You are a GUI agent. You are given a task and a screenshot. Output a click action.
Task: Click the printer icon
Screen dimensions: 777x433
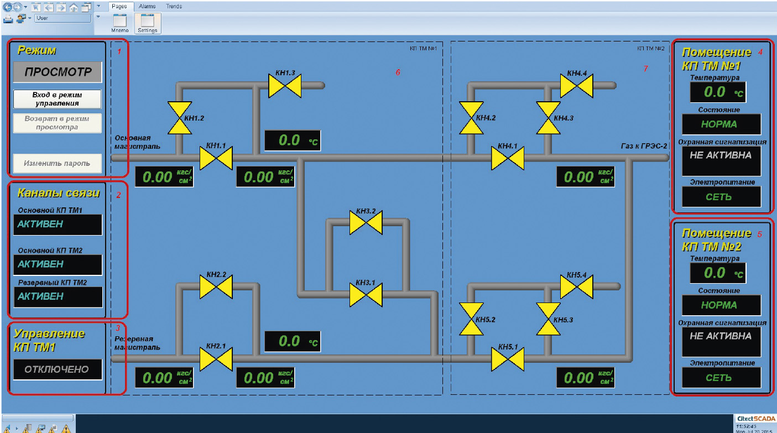pyautogui.click(x=8, y=19)
